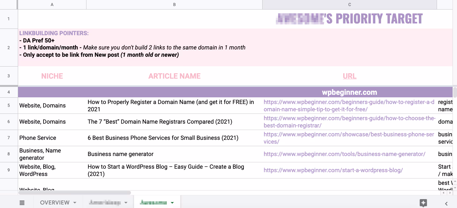Select cell 'The 7 Best Domain Name Registrars Compared'
This screenshot has height=208, width=457.
174,122
